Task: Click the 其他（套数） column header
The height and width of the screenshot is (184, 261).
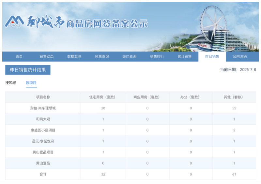Action: (234, 97)
